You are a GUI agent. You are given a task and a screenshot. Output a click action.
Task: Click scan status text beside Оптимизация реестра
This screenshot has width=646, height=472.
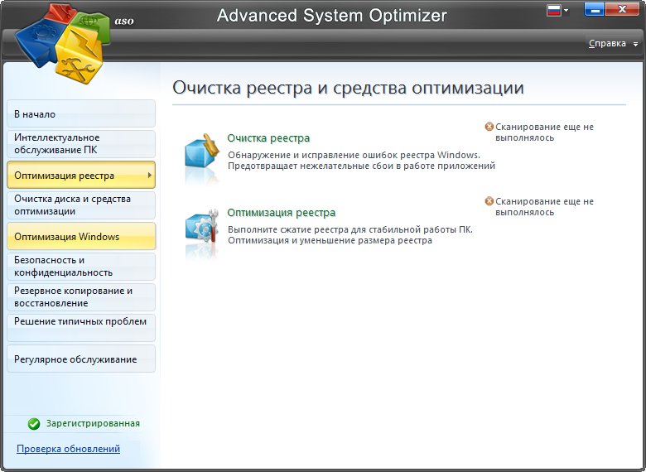coord(544,207)
